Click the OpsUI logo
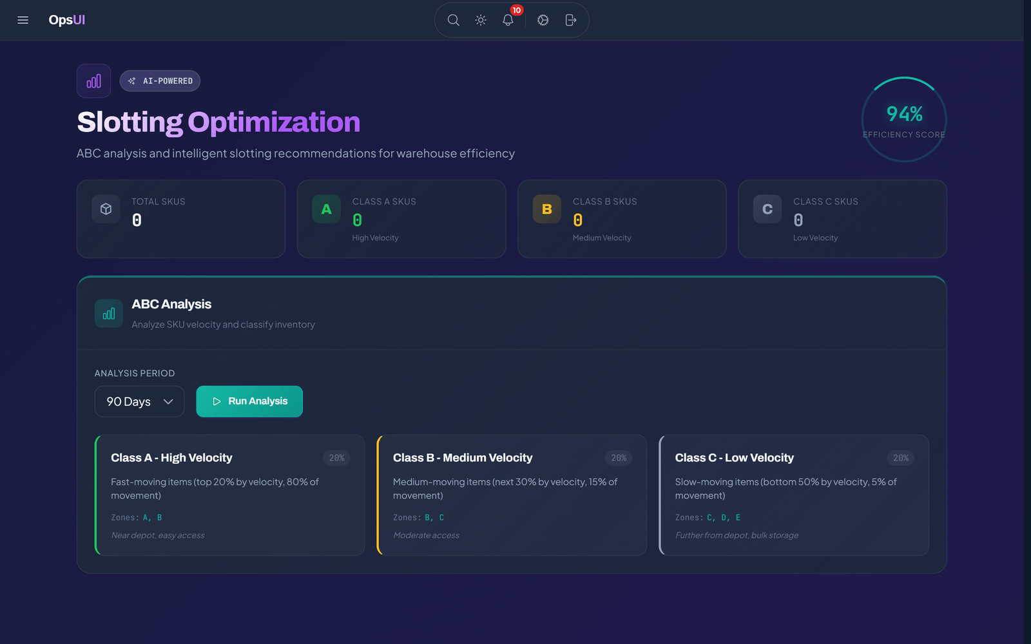This screenshot has height=644, width=1031. [x=67, y=20]
